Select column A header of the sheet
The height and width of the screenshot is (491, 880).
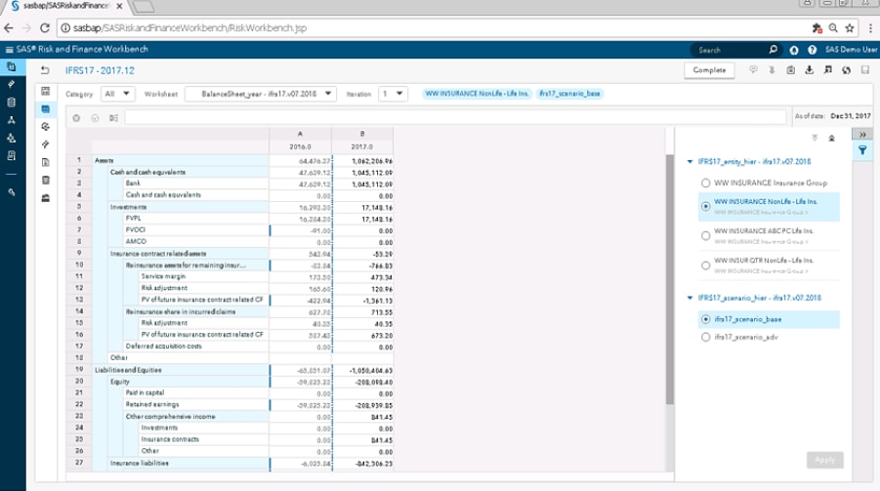[x=300, y=134]
